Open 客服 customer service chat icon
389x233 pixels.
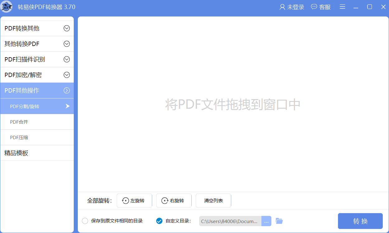tap(314, 7)
